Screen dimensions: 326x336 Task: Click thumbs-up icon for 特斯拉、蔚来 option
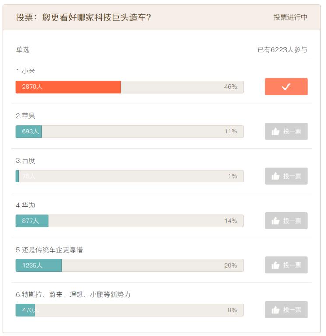tap(275, 310)
